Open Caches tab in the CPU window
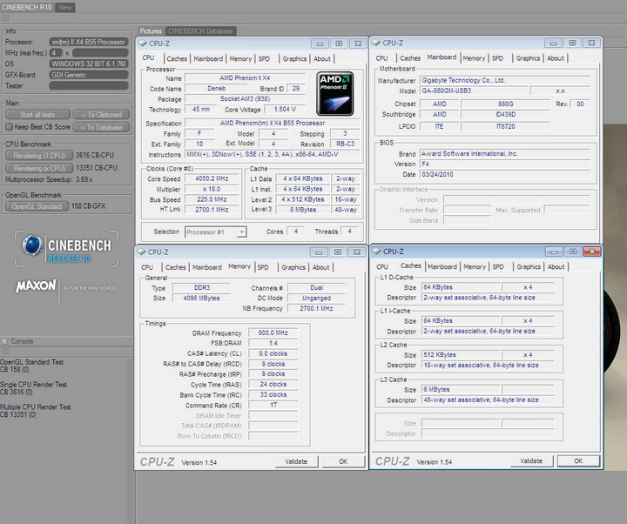The width and height of the screenshot is (627, 524). click(177, 59)
